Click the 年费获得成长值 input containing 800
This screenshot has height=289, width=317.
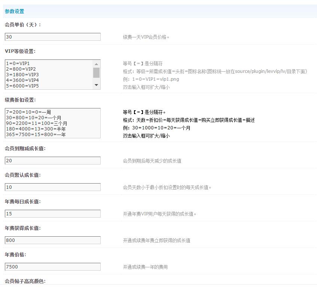pos(53,240)
